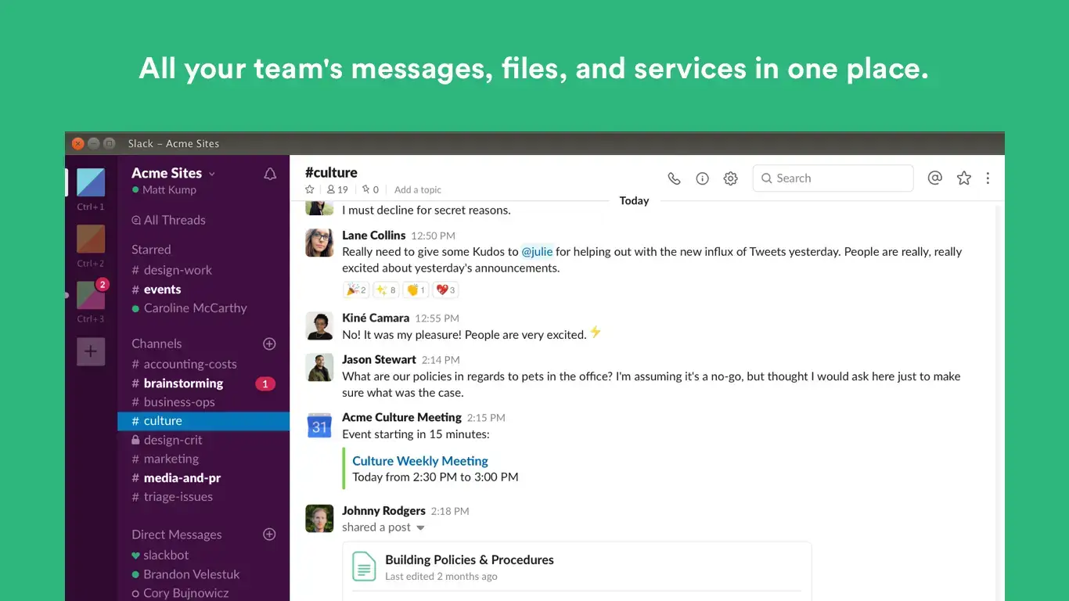Open Johnny Rogers avatar

(x=319, y=519)
